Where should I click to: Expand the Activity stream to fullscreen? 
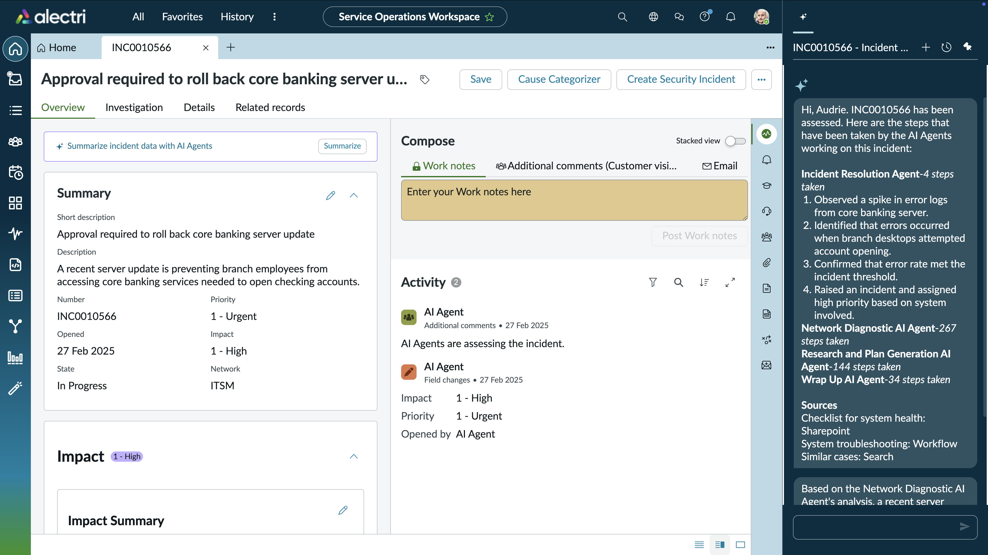[x=730, y=282]
